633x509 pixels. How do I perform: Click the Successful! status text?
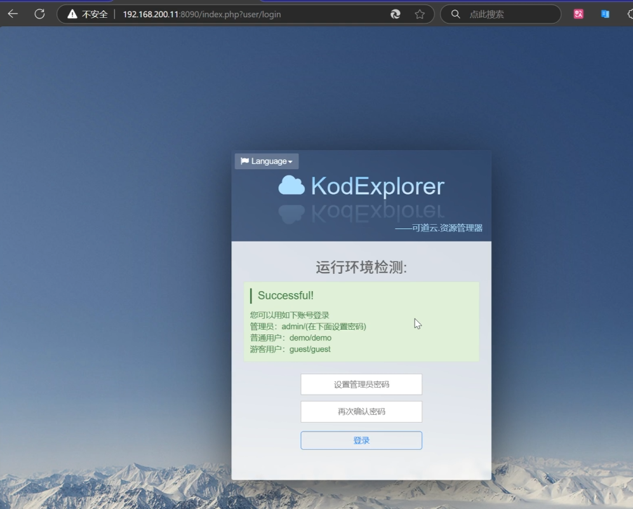pyautogui.click(x=286, y=295)
